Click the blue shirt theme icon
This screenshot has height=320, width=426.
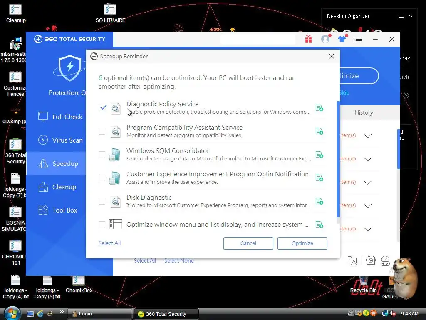tap(342, 39)
